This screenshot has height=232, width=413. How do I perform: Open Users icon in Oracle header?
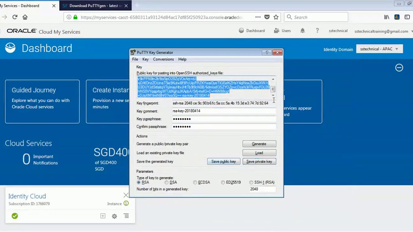pyautogui.click(x=277, y=31)
